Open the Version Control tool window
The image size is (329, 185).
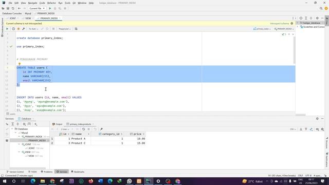15,172
